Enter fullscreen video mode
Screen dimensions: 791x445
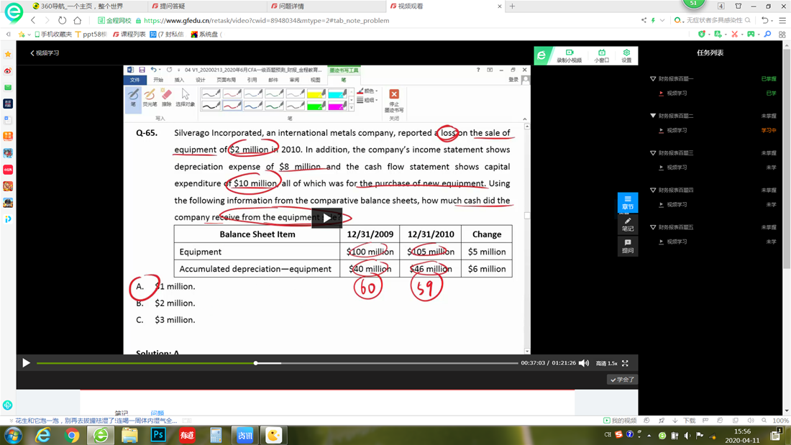pos(625,363)
